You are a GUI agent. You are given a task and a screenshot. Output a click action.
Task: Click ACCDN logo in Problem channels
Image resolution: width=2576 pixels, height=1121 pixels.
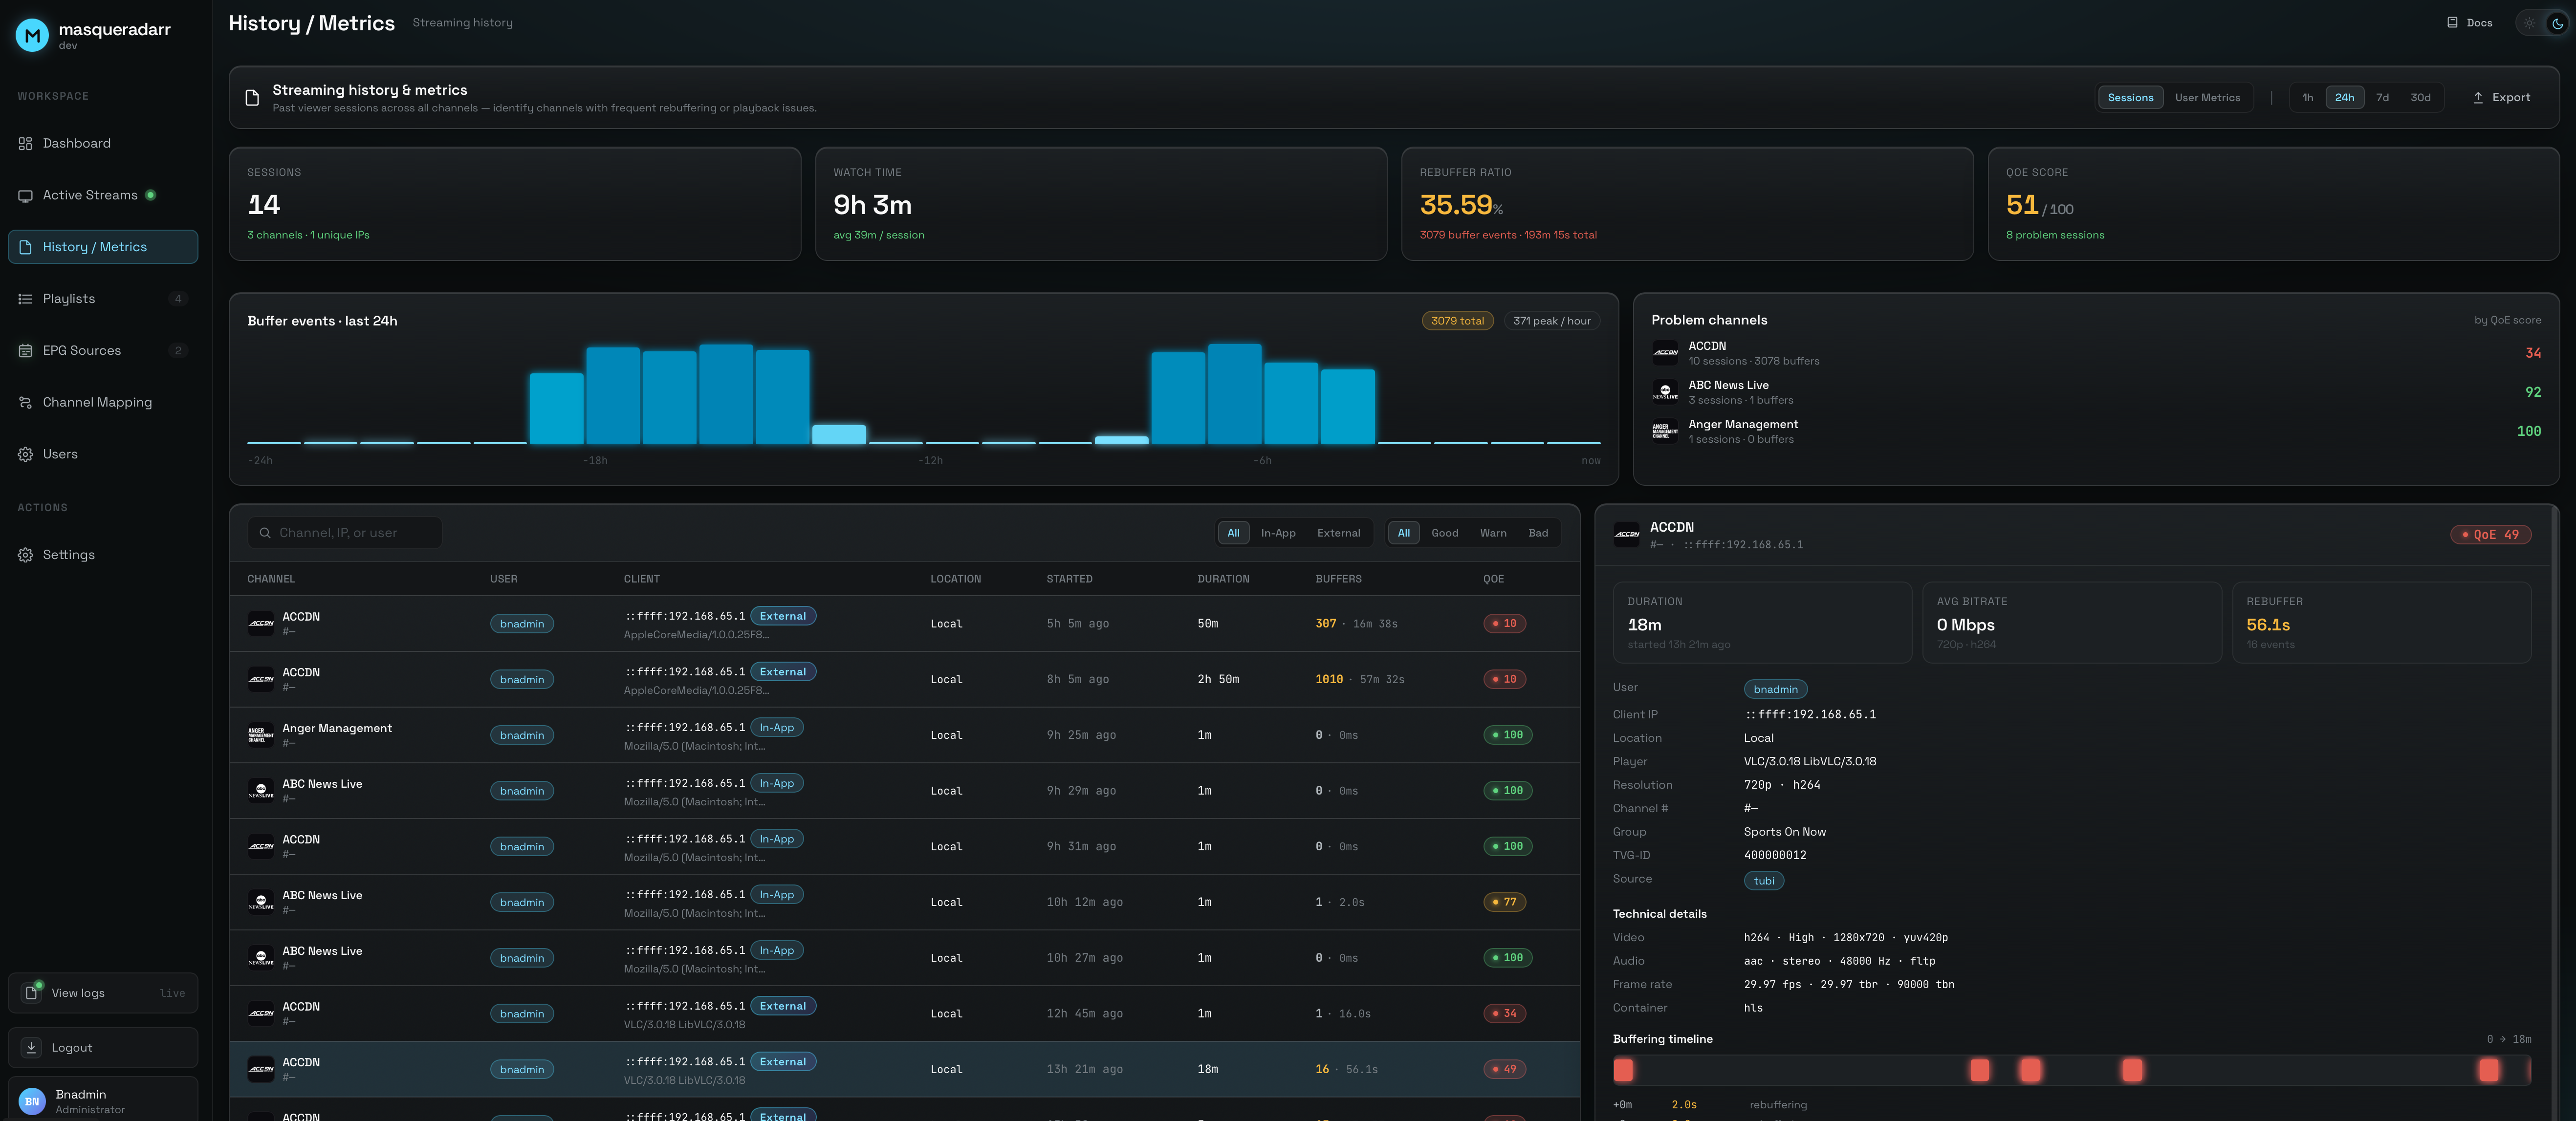point(1665,353)
